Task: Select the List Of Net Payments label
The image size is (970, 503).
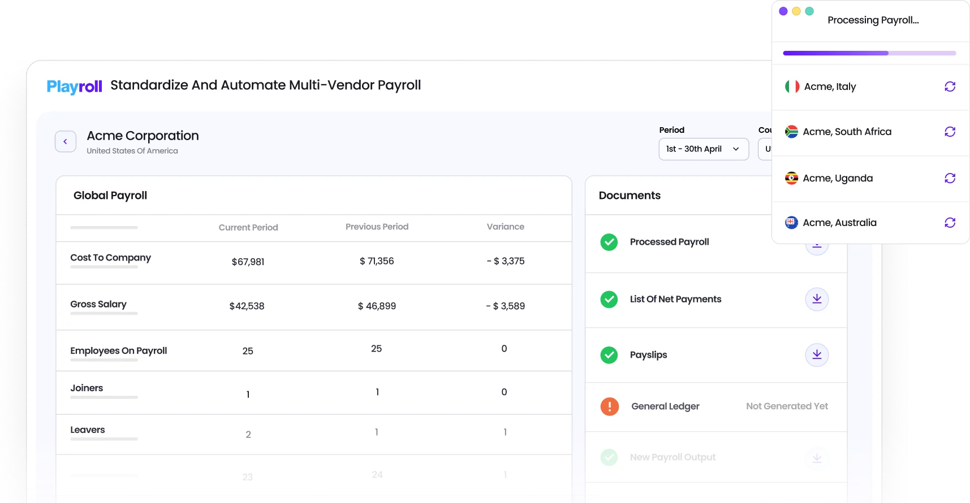Action: [675, 299]
